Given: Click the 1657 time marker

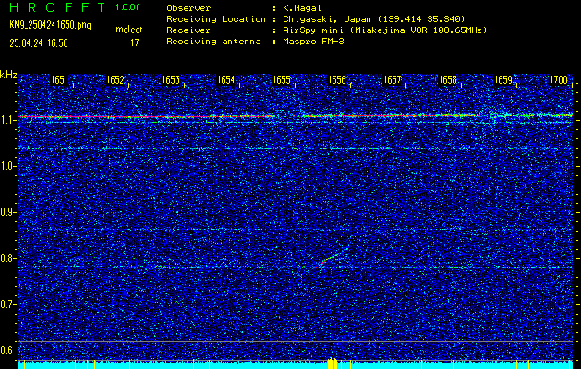Looking at the screenshot, I should coord(393,79).
